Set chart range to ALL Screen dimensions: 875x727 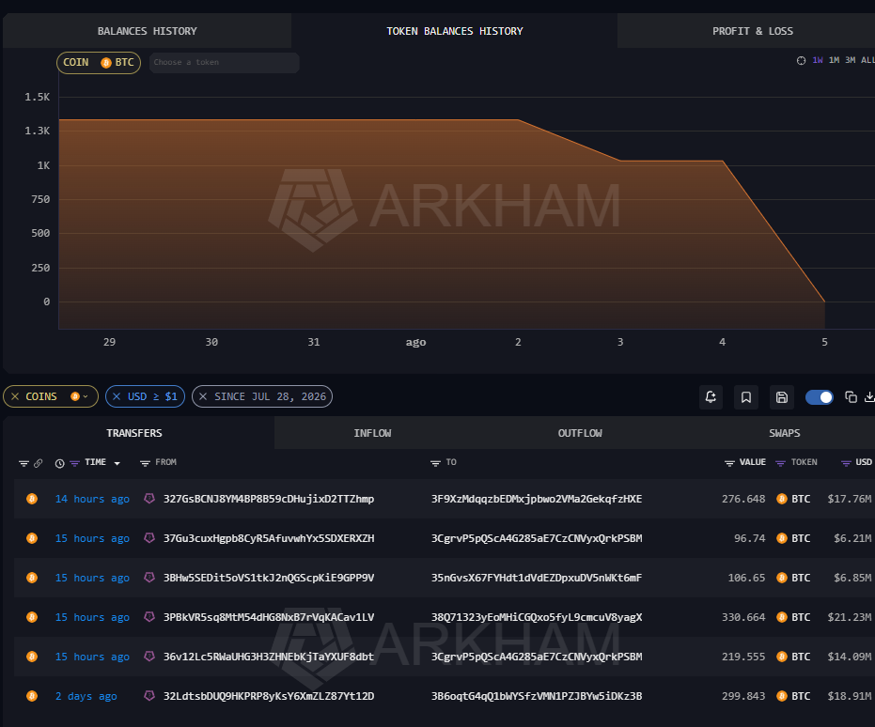point(867,60)
